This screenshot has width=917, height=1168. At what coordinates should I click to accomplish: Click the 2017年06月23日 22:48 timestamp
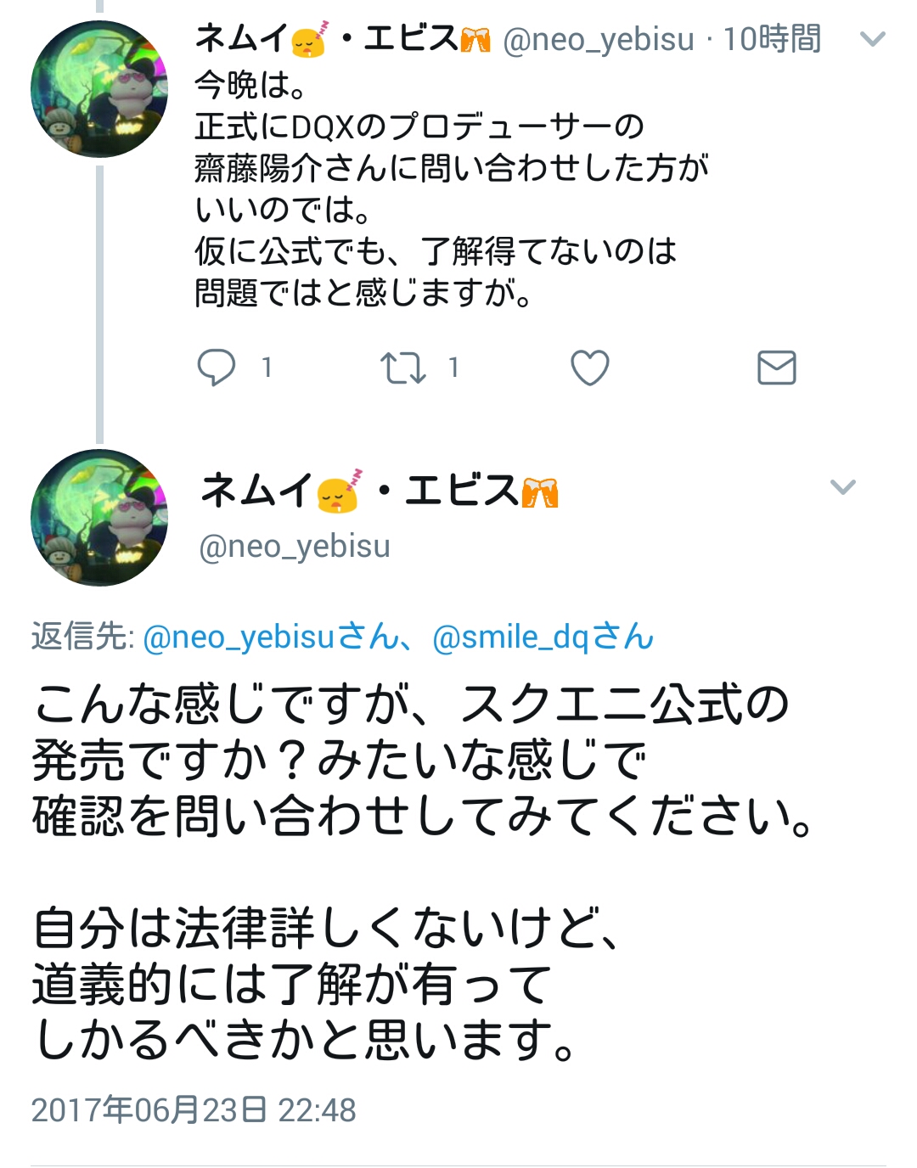coord(194,1109)
